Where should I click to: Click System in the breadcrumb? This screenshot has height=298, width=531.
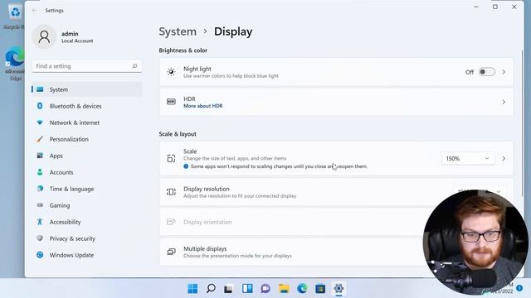(x=178, y=31)
